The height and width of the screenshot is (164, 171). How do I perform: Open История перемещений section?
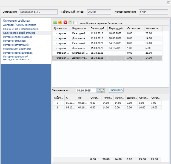[x=18, y=37]
